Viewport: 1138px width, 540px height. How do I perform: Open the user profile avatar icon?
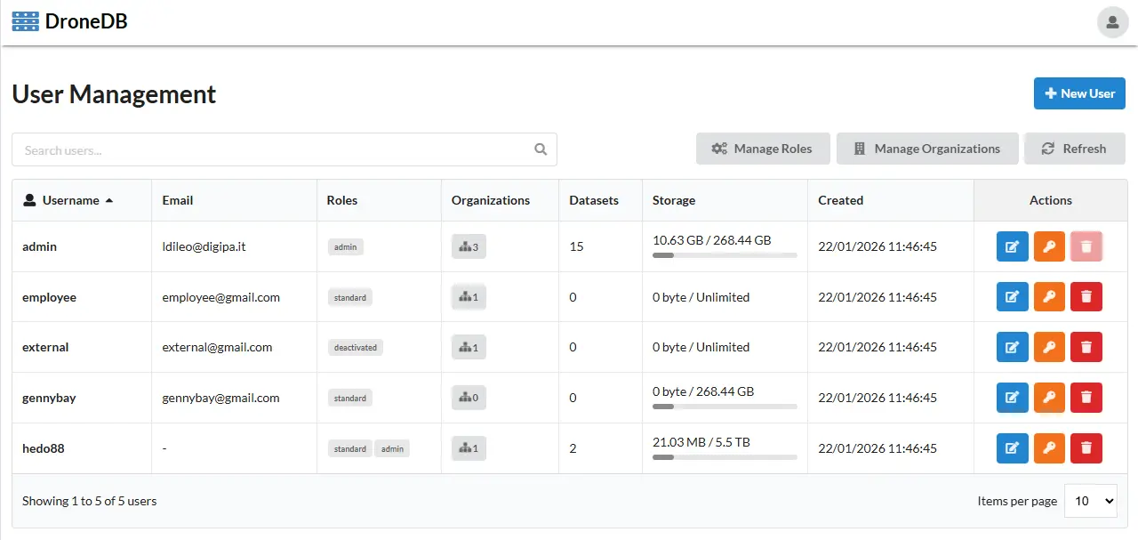[1112, 22]
